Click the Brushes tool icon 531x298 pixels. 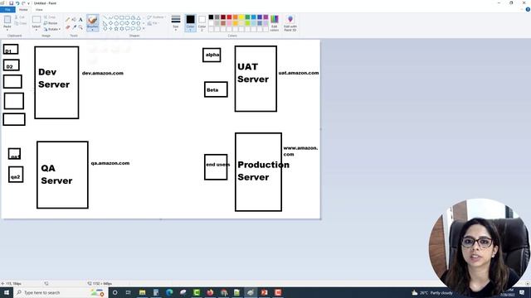pyautogui.click(x=92, y=20)
